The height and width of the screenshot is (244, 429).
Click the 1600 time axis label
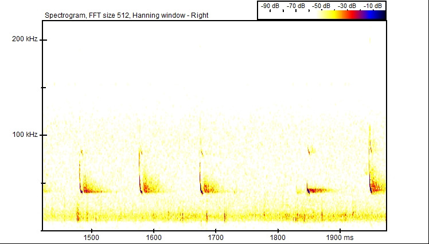coord(153,237)
